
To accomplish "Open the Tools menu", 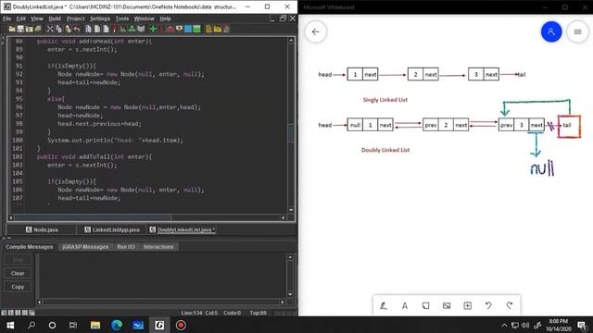I will click(x=121, y=18).
